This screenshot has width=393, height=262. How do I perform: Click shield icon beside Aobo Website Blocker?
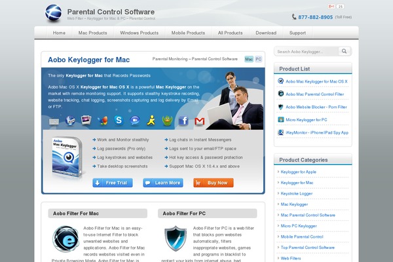(281, 107)
